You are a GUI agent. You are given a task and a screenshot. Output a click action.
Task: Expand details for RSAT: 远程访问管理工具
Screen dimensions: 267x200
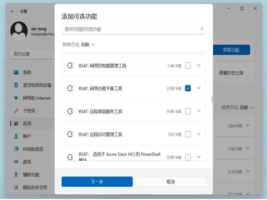199,134
